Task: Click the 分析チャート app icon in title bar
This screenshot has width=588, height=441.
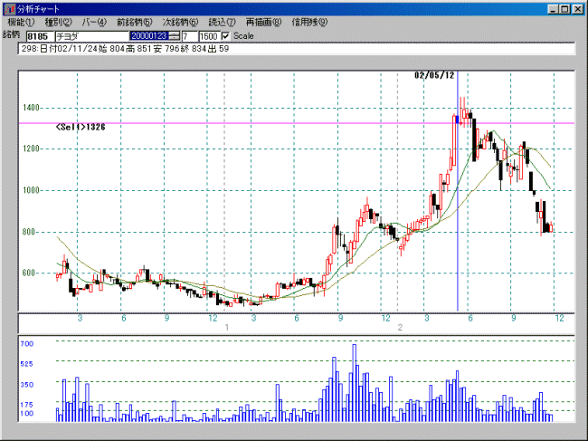Action: [10, 9]
